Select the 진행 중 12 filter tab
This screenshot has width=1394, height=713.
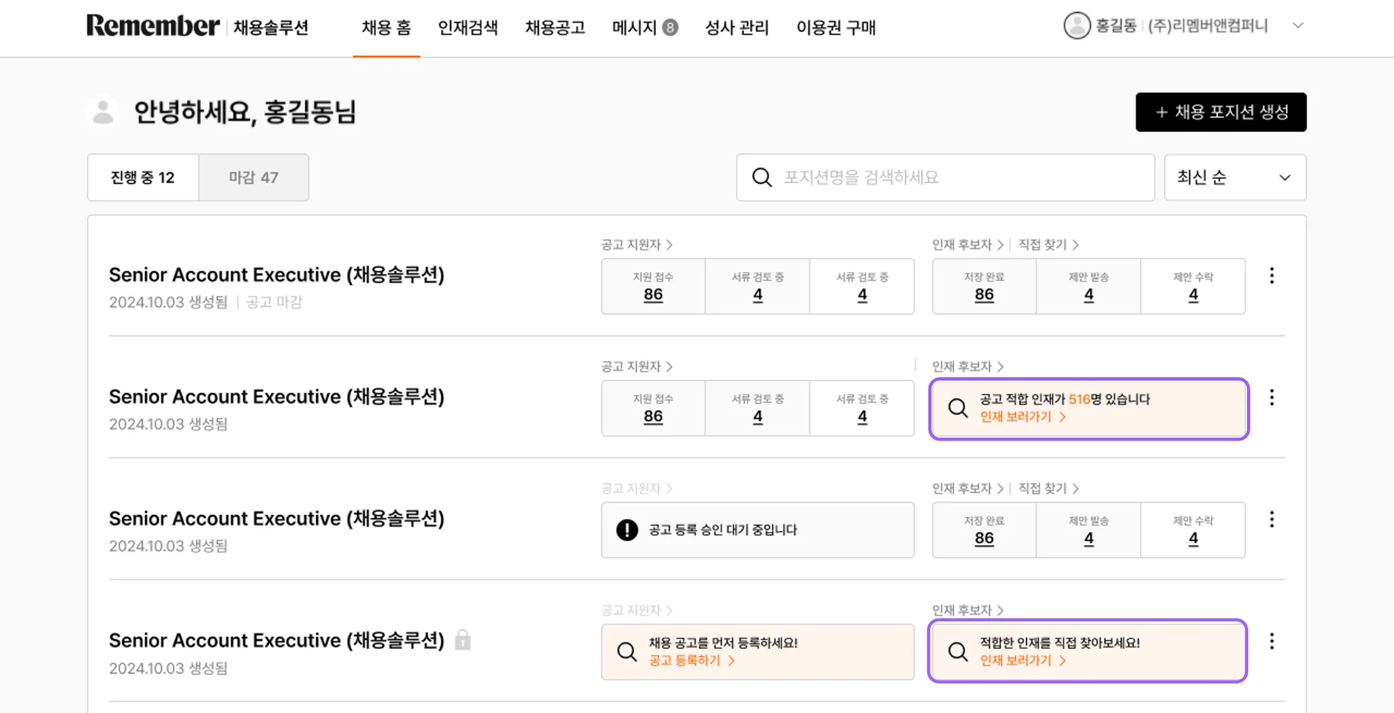pyautogui.click(x=143, y=178)
